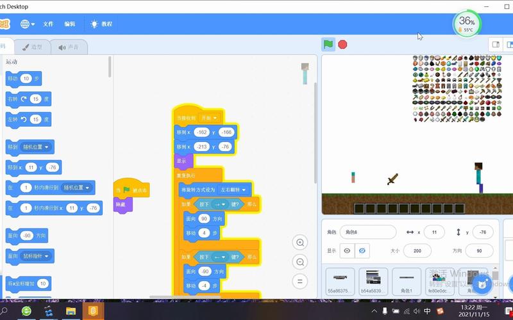Click the taskbar clock 13:22

click(475, 311)
